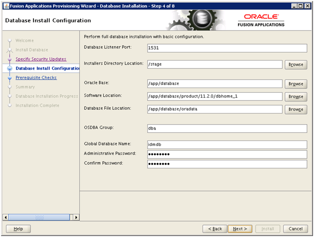Image resolution: width=314 pixels, height=237 pixels.
Task: Click the Installation Complete step bullet
Action: (9, 105)
